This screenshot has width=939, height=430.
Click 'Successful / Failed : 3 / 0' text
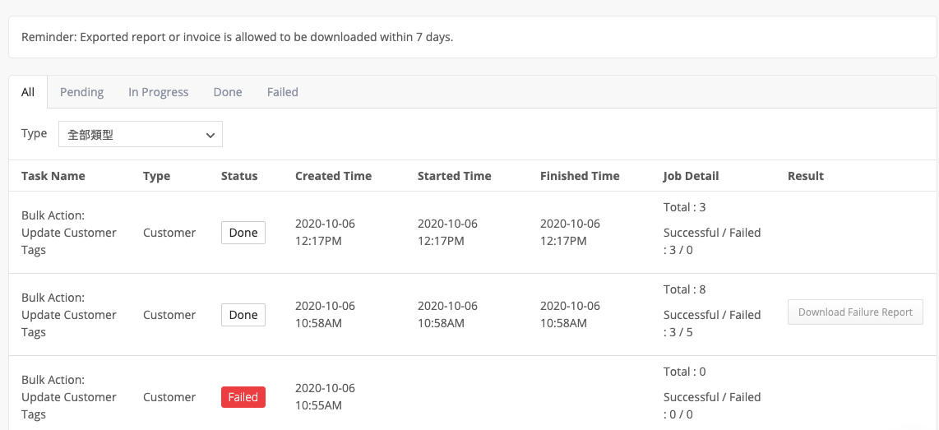click(x=712, y=242)
